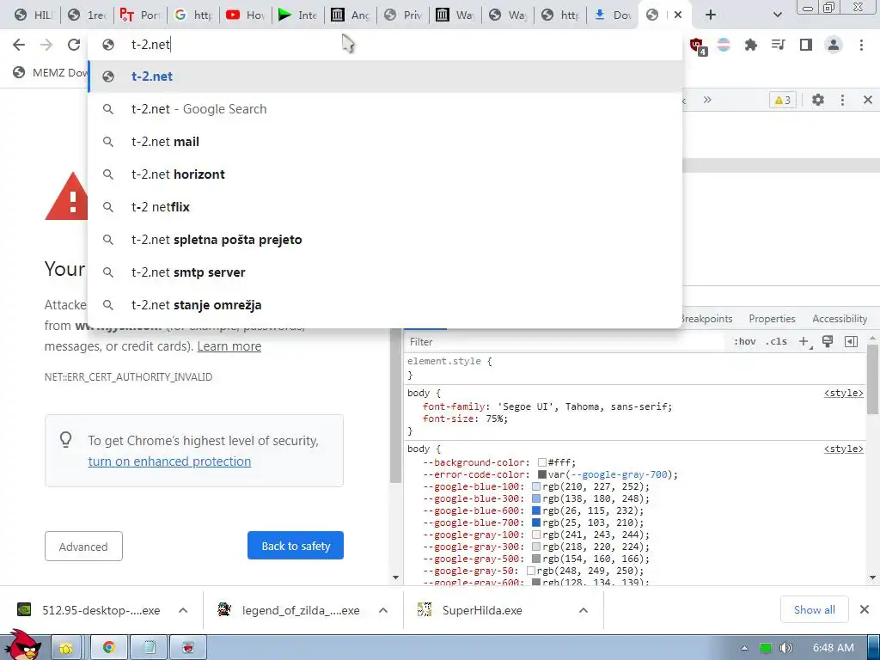The width and height of the screenshot is (880, 660).
Task: Toggle the browser side panel icon
Action: (806, 45)
